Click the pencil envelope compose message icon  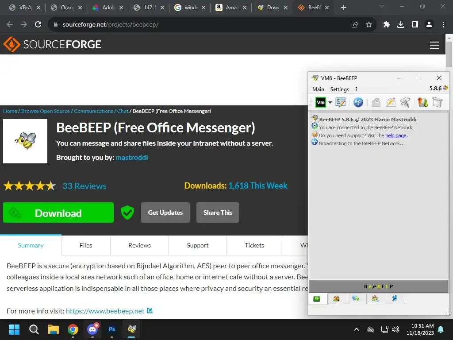(x=390, y=102)
